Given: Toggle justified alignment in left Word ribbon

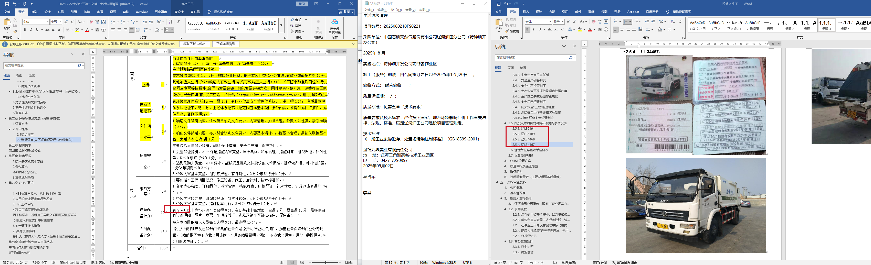Looking at the screenshot, I should coord(132,30).
